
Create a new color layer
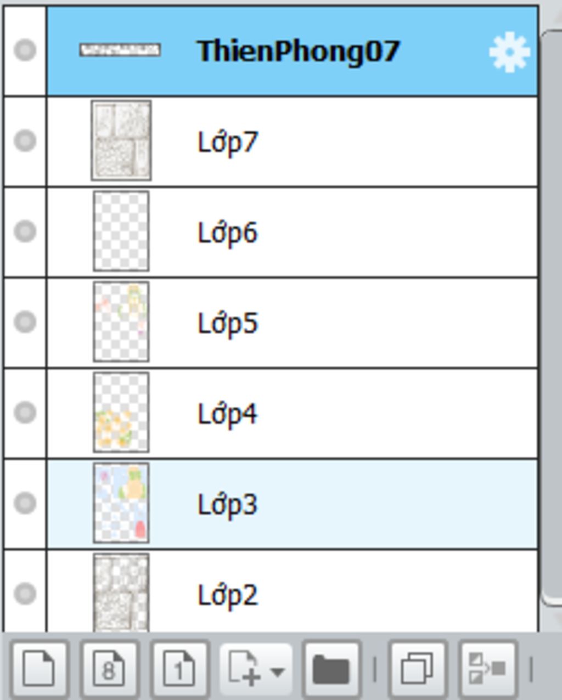(38, 668)
